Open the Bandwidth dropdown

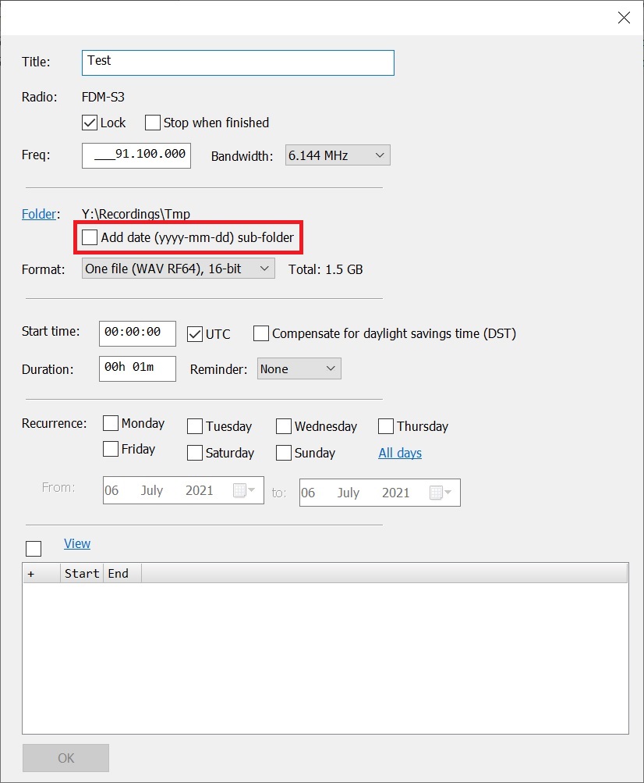[x=338, y=155]
